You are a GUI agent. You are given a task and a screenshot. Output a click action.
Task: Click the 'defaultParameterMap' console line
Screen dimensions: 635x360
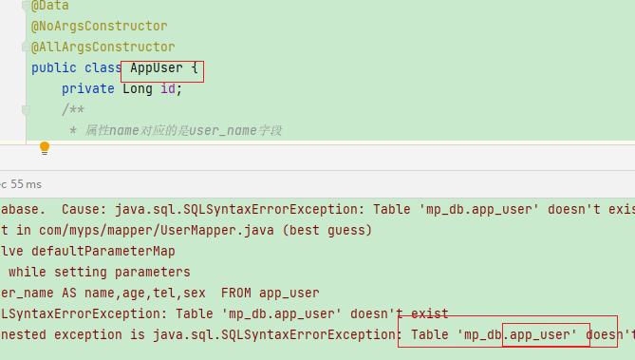(87, 251)
